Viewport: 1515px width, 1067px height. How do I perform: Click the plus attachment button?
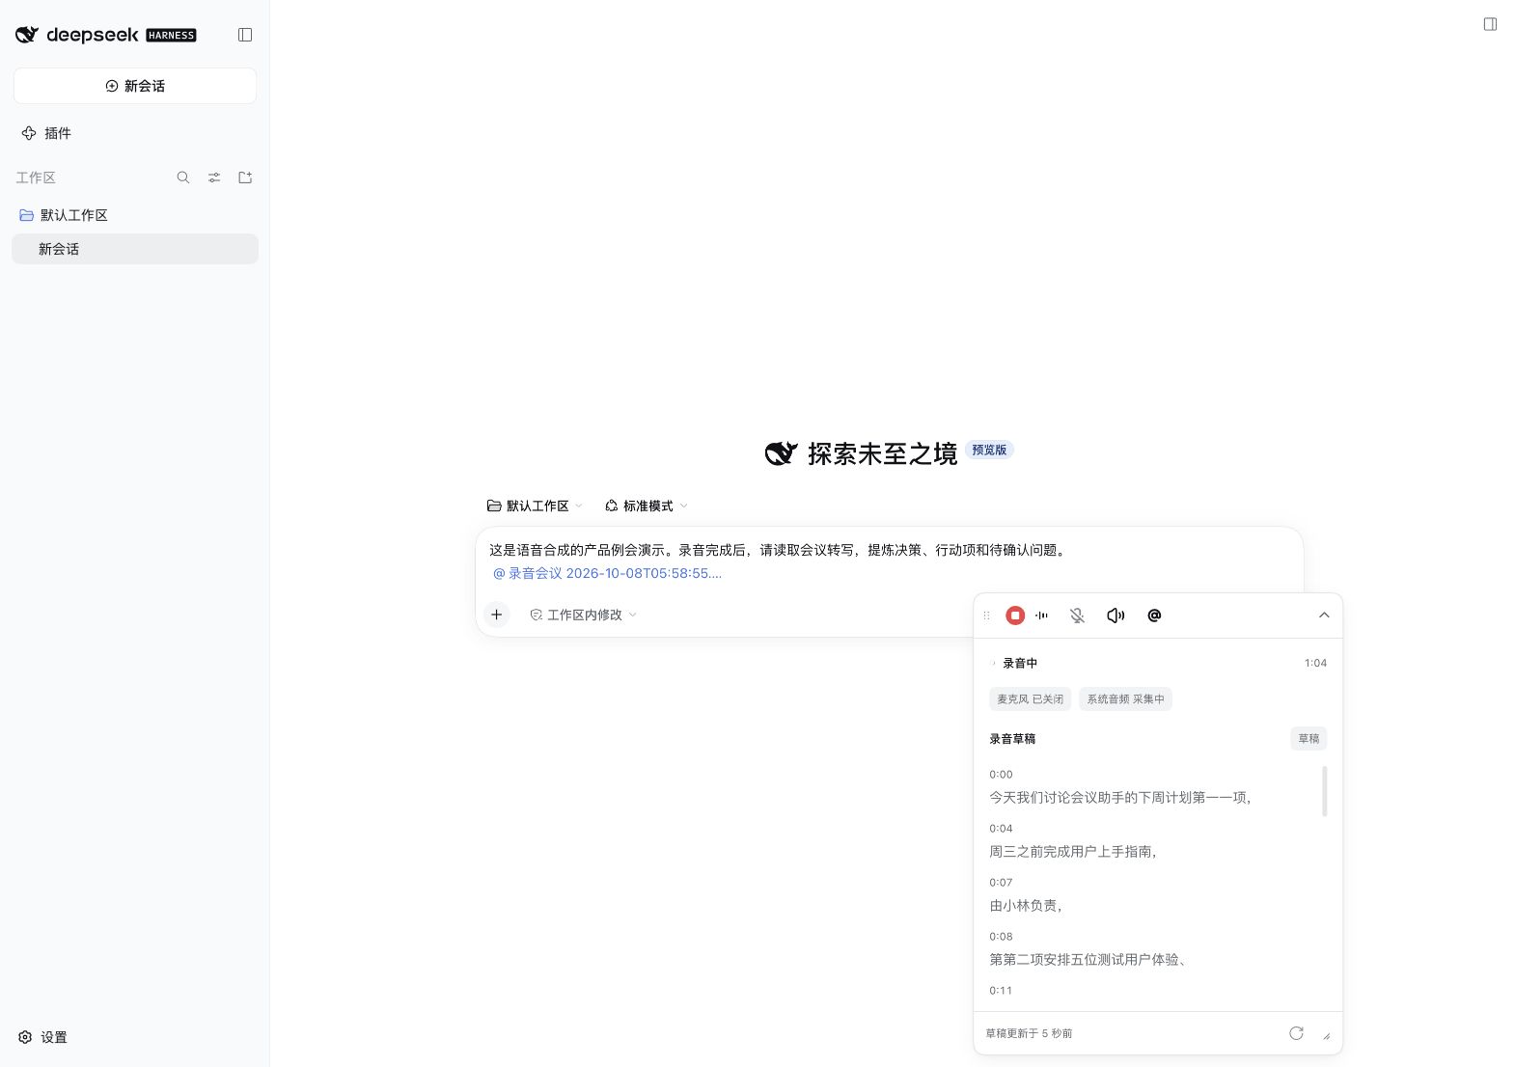pyautogui.click(x=496, y=615)
